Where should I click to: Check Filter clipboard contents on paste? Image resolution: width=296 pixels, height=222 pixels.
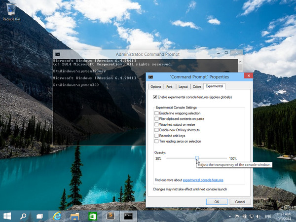point(157,118)
